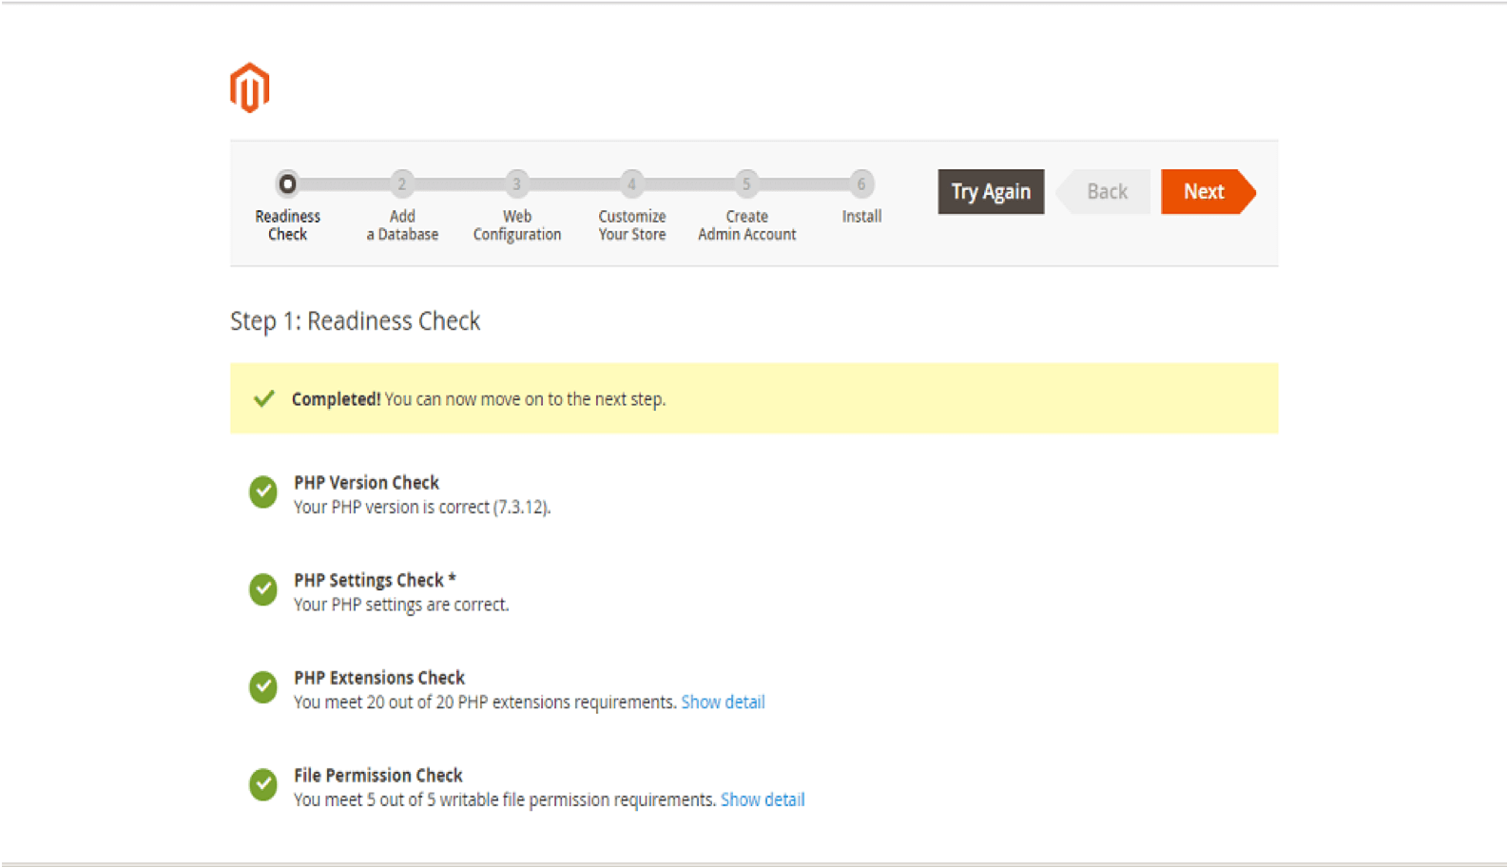The width and height of the screenshot is (1507, 867).
Task: Select step 5 Create Admin Account circle
Action: coord(746,183)
